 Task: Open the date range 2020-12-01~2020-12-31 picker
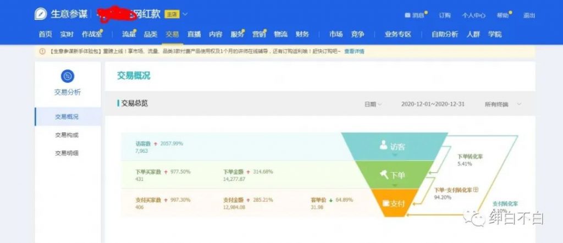coord(433,104)
